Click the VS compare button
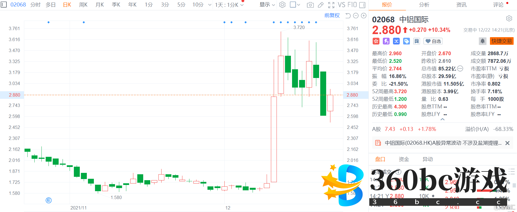Screen dimensions: 517x212 [x=342, y=5]
